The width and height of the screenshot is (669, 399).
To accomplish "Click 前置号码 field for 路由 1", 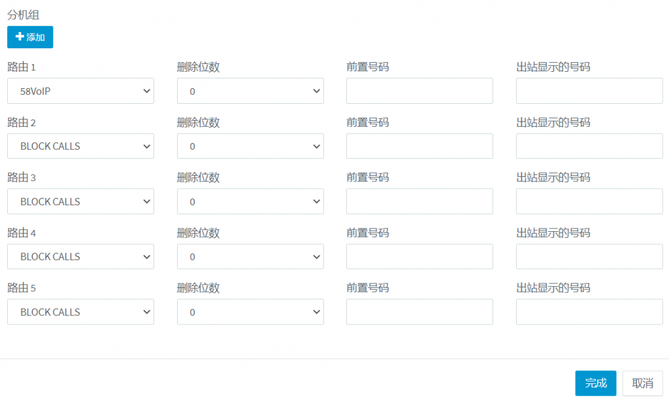I will [x=419, y=91].
